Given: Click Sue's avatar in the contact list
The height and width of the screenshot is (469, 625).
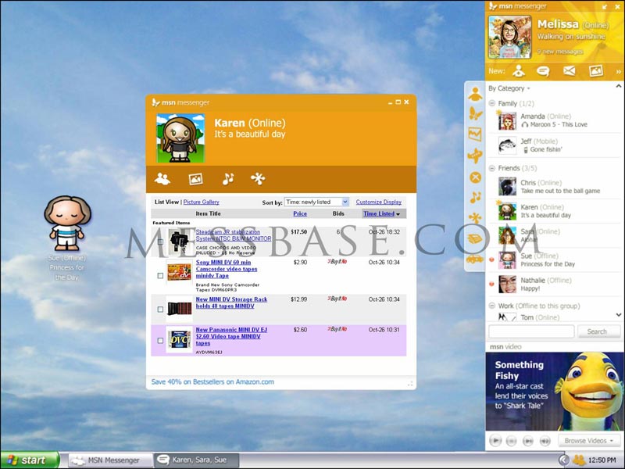Looking at the screenshot, I should coord(507,260).
